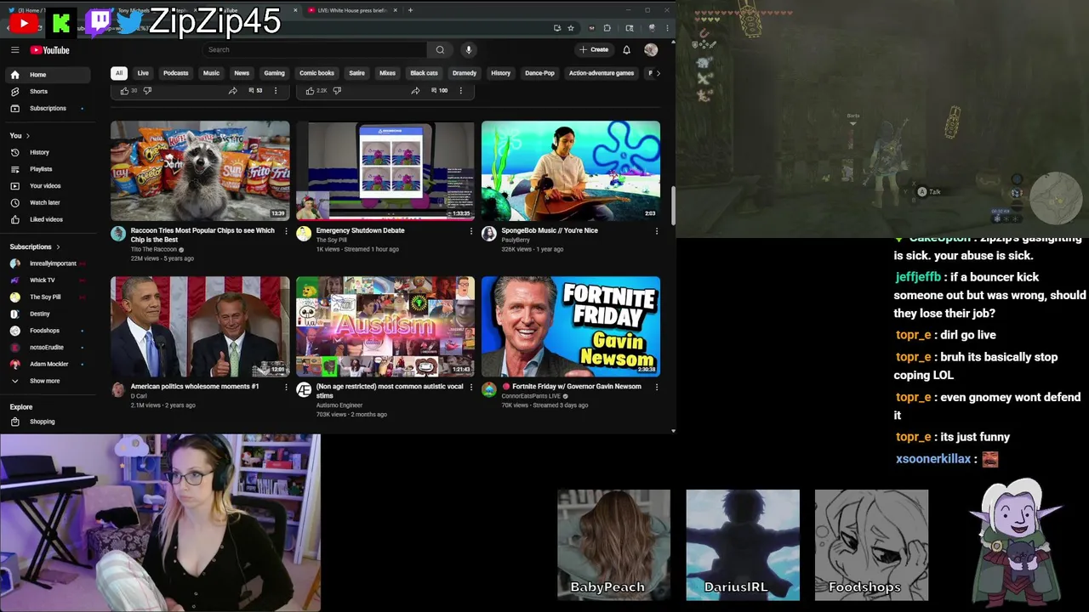Screen dimensions: 1089x612
Task: Expand Show more subscriptions
Action: click(x=48, y=381)
